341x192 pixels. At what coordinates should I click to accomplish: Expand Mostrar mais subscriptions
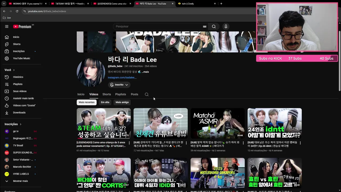pos(21,181)
